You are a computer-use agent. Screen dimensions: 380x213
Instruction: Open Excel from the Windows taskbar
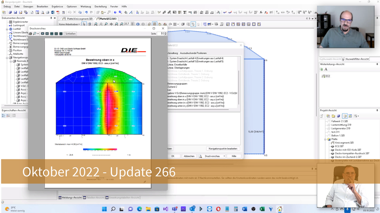pyautogui.click(x=262, y=209)
